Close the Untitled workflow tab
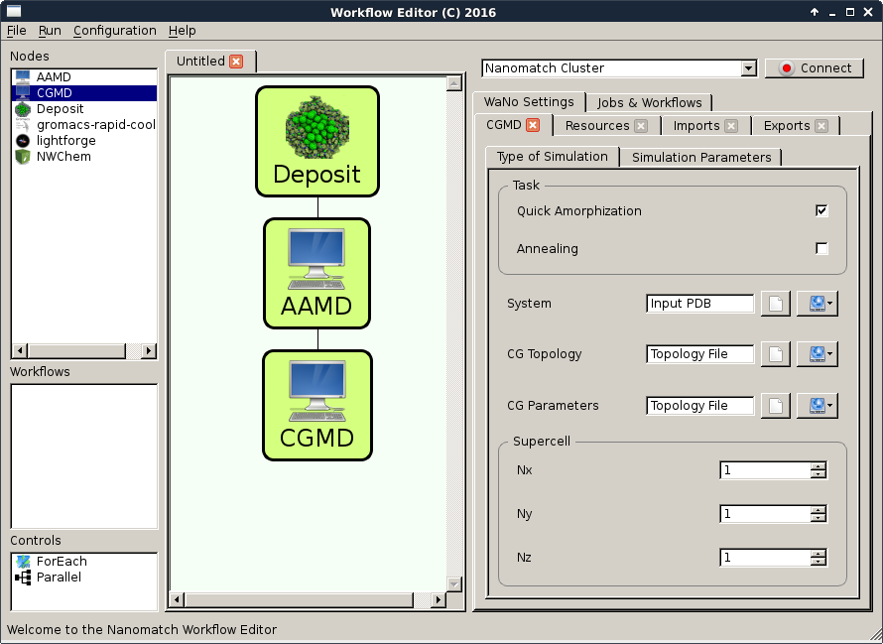This screenshot has height=644, width=883. 236,62
